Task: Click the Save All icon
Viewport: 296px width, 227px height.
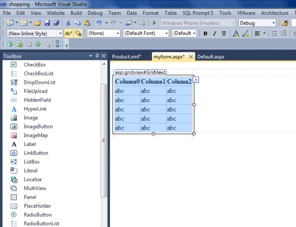Action: pyautogui.click(x=56, y=23)
